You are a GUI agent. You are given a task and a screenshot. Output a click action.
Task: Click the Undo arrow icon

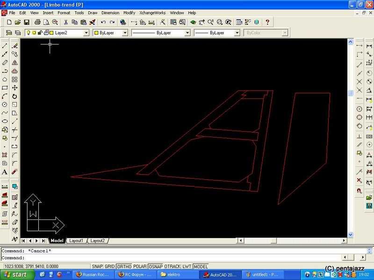(102, 22)
